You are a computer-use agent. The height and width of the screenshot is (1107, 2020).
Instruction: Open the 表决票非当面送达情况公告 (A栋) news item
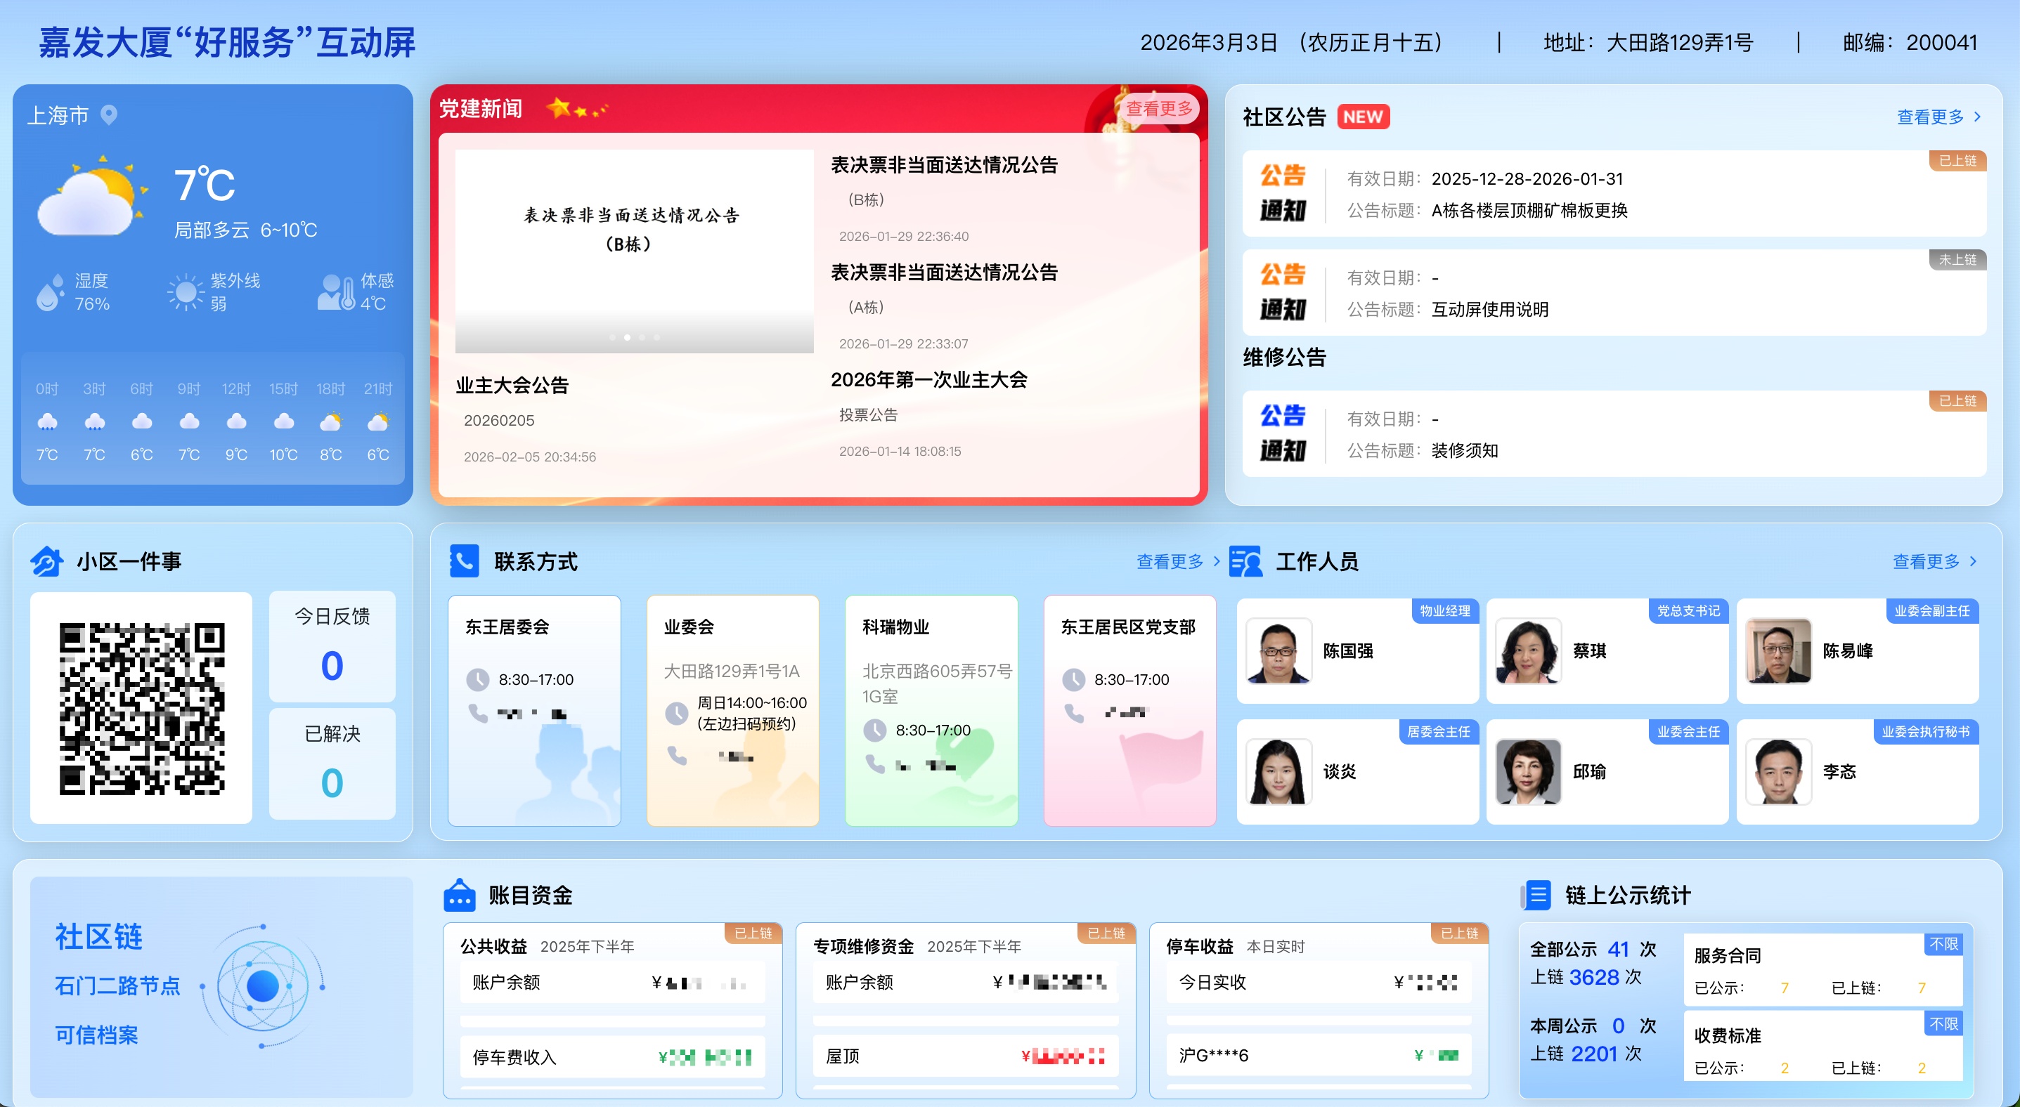tap(944, 273)
